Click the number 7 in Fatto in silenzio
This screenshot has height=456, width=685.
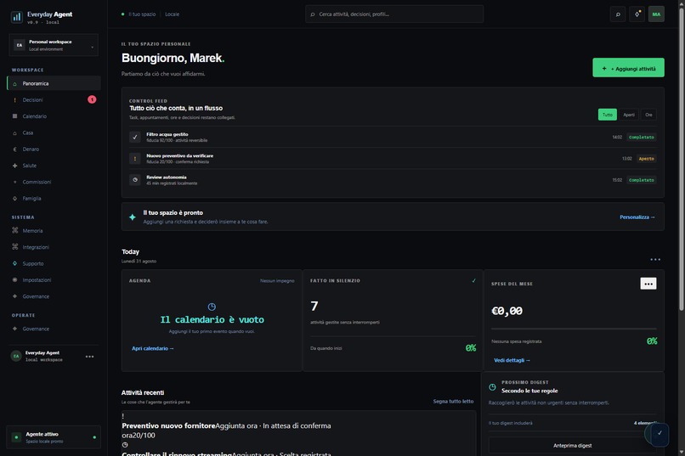(x=314, y=306)
